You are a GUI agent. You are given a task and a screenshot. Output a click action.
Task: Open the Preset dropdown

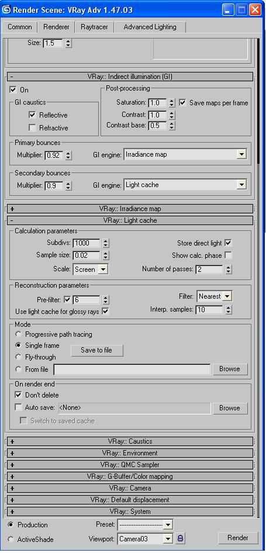168,524
